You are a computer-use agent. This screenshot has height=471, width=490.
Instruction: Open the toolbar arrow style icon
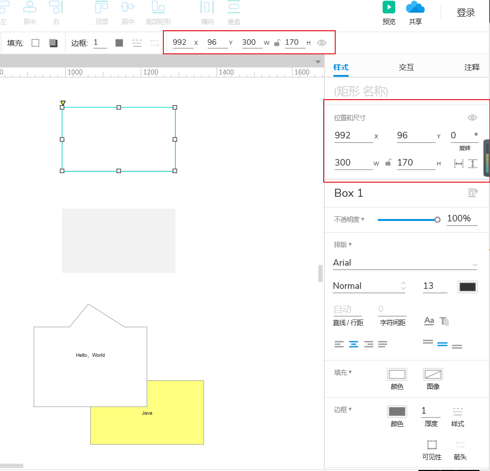[x=155, y=43]
